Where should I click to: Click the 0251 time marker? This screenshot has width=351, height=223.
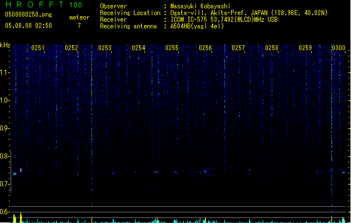coord(38,48)
